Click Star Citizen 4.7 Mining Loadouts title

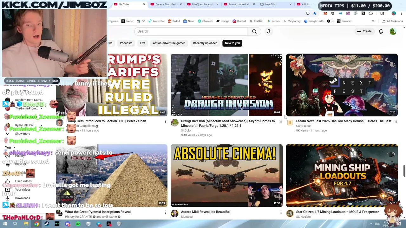337,212
